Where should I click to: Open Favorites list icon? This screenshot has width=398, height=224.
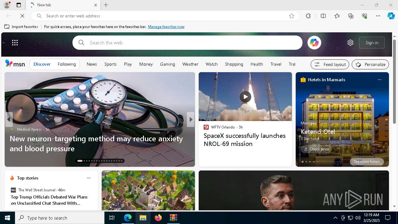(337, 16)
